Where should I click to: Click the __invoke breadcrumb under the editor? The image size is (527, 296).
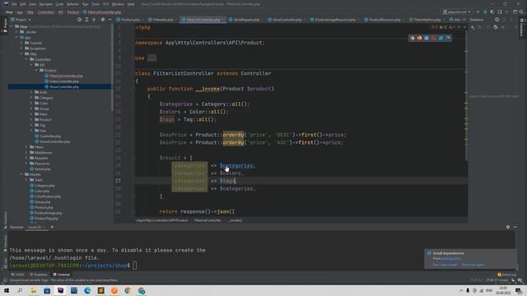click(x=235, y=220)
